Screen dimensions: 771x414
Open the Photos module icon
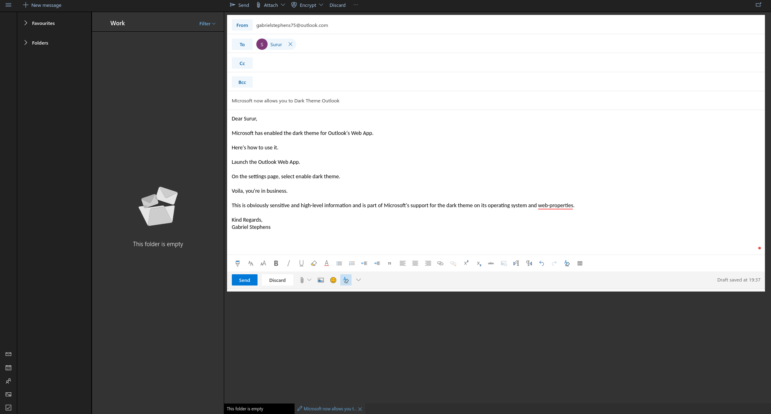(x=8, y=394)
